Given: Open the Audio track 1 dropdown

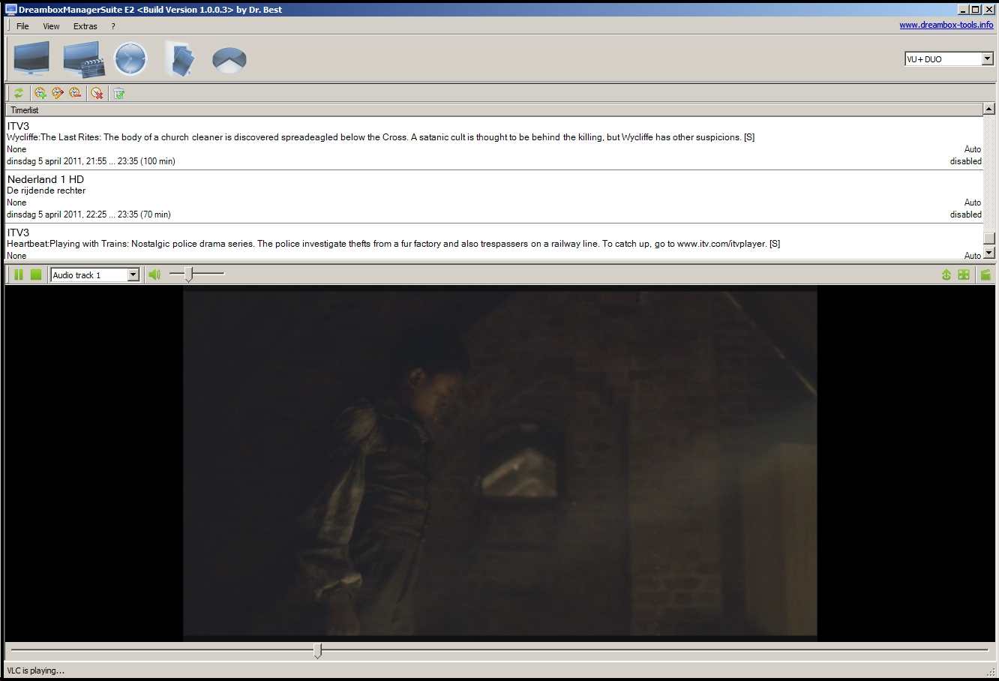Looking at the screenshot, I should click(95, 275).
